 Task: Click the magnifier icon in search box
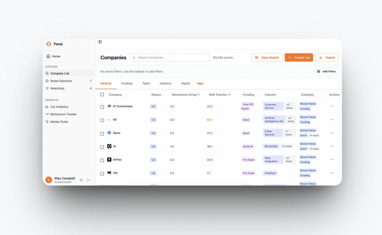(x=134, y=57)
